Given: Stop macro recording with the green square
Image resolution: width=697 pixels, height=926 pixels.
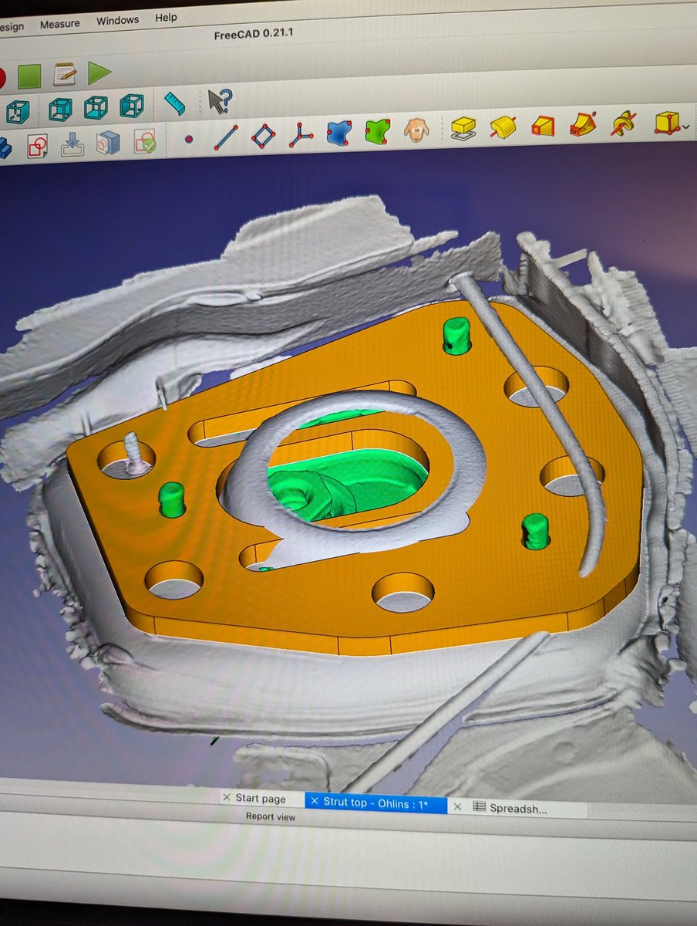Looking at the screenshot, I should 30,75.
